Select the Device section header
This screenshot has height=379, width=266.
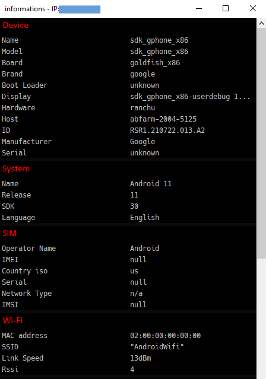[15, 25]
